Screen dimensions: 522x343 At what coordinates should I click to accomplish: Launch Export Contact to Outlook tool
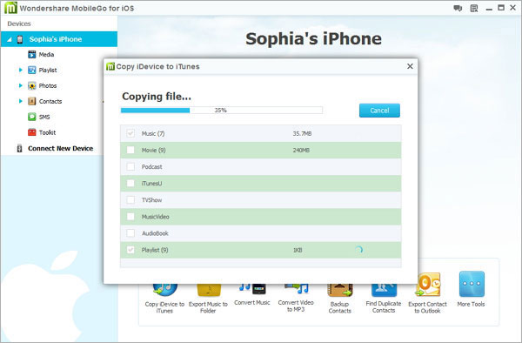(x=428, y=293)
